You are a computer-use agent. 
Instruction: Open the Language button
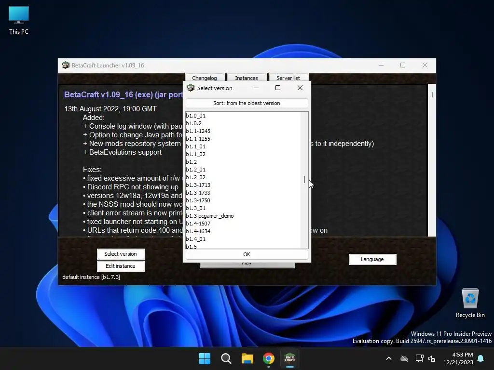[x=372, y=259]
